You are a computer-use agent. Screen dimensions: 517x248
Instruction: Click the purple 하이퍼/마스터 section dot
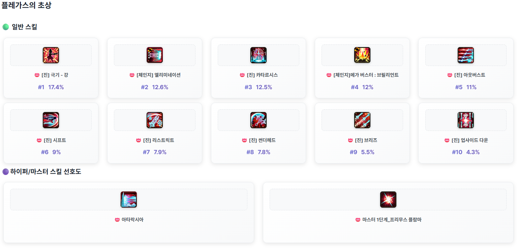click(x=6, y=172)
